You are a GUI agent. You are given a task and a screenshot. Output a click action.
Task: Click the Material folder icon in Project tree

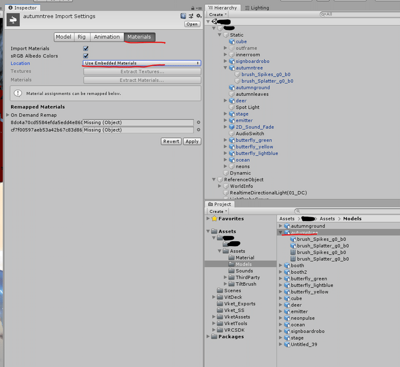click(x=231, y=258)
